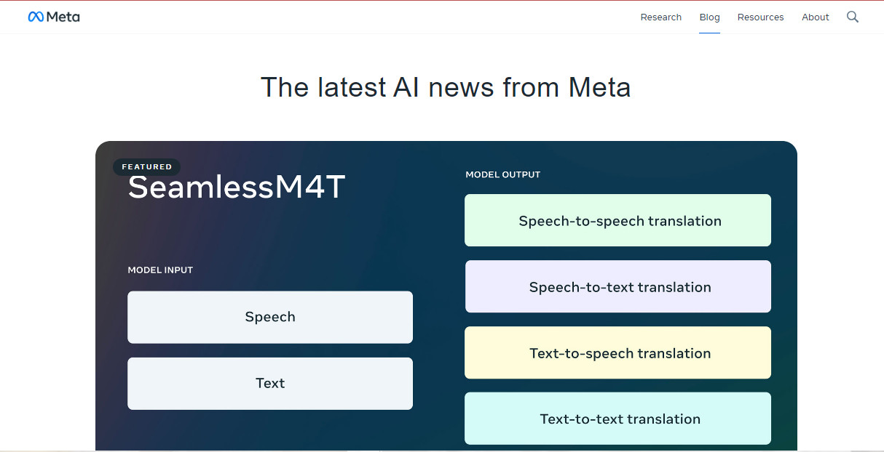Select the Speech input box

[x=270, y=317]
